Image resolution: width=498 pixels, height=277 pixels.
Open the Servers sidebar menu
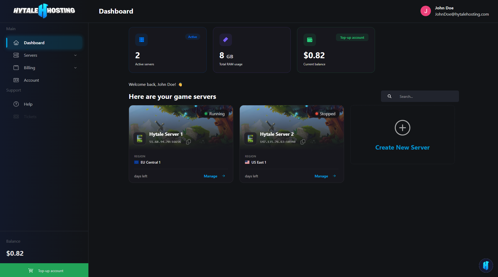(44, 55)
